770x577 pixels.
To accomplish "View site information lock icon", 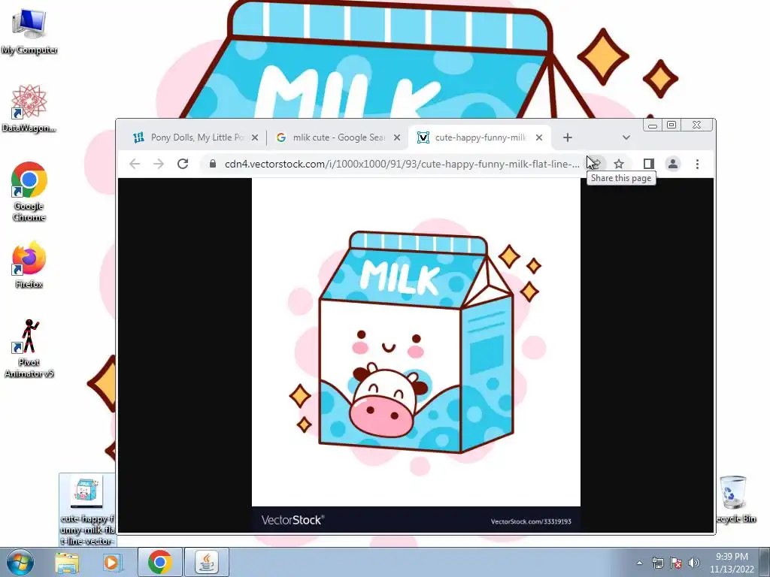I will click(212, 164).
